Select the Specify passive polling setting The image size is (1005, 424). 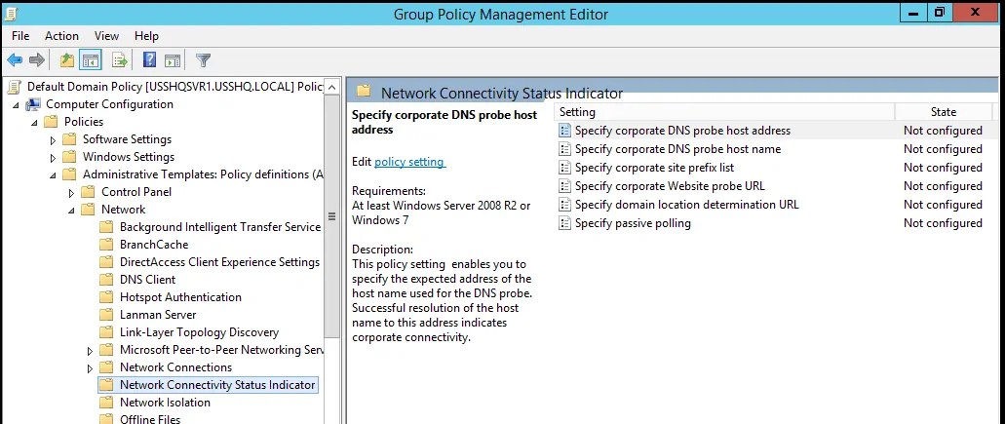[x=633, y=223]
